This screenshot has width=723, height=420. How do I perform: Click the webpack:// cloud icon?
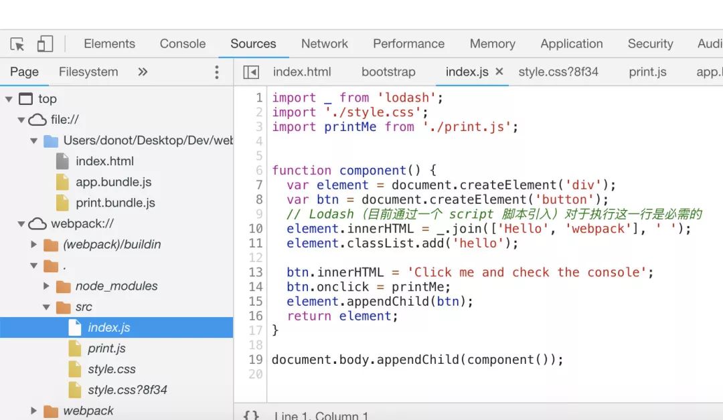37,224
